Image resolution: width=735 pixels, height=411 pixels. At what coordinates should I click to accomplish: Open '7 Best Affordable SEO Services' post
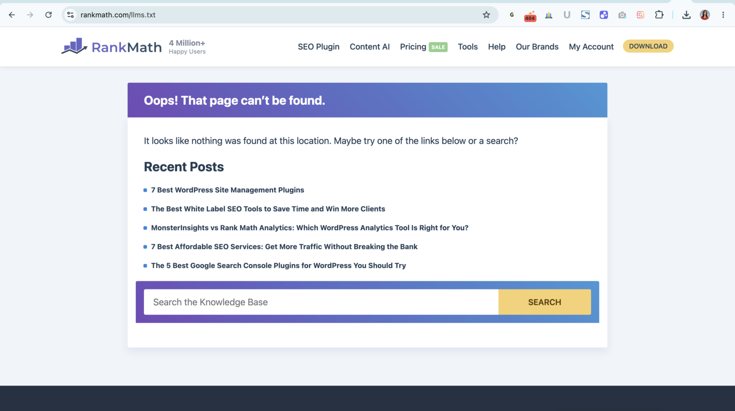click(284, 246)
